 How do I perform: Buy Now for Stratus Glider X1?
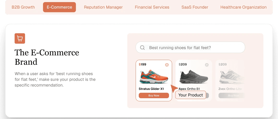[154, 96]
